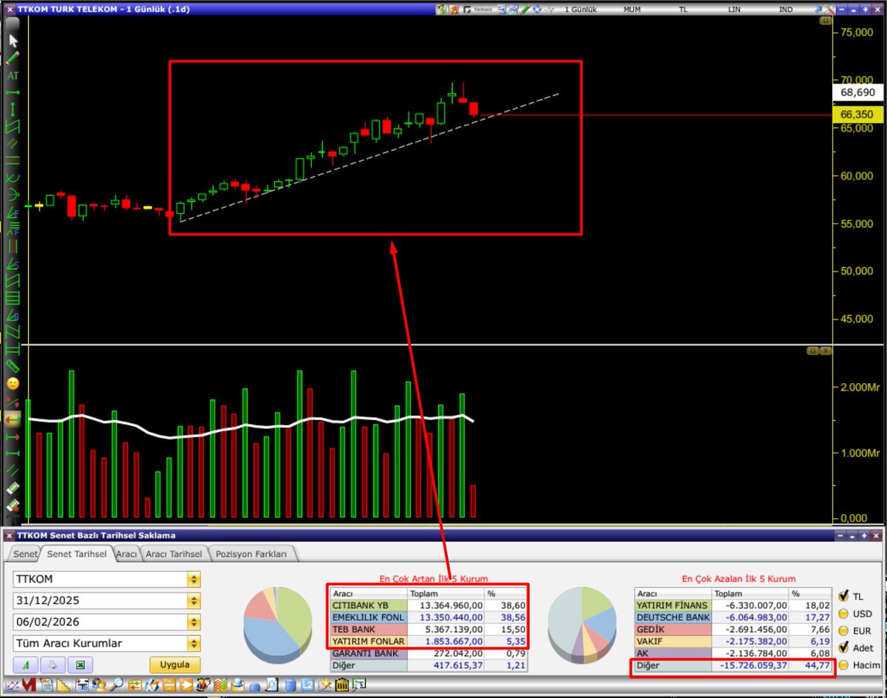Click the Aracı column header in increasing table
This screenshot has width=887, height=698.
click(x=368, y=594)
